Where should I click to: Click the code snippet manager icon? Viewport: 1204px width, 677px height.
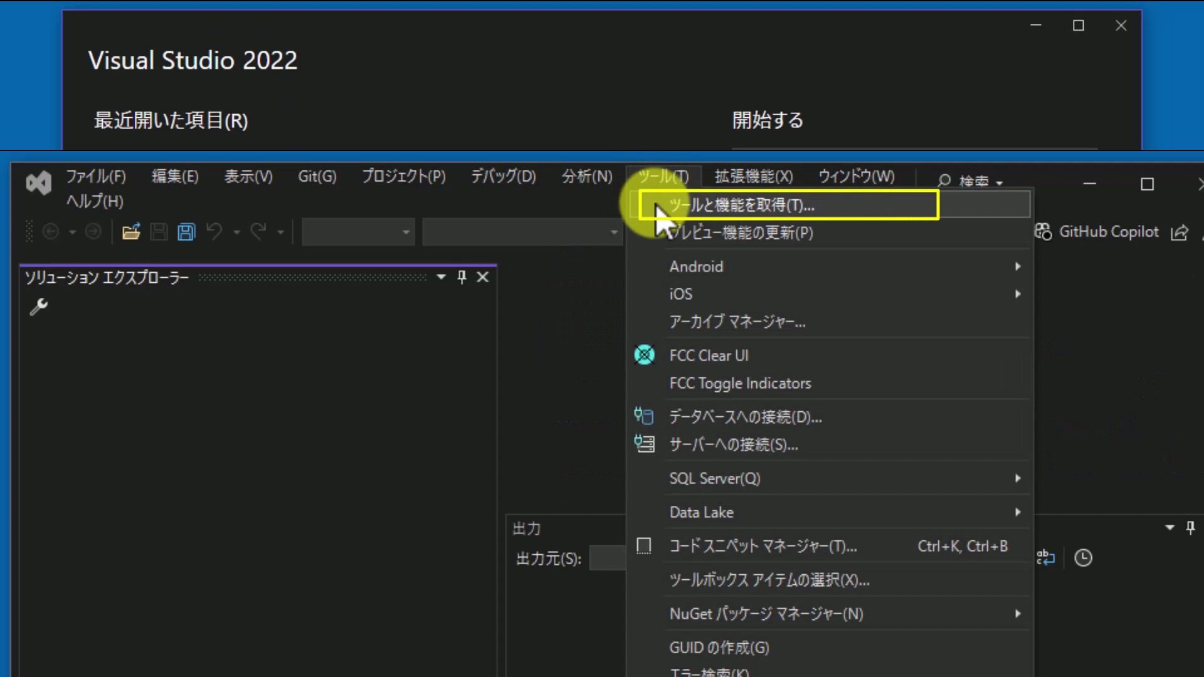point(644,546)
